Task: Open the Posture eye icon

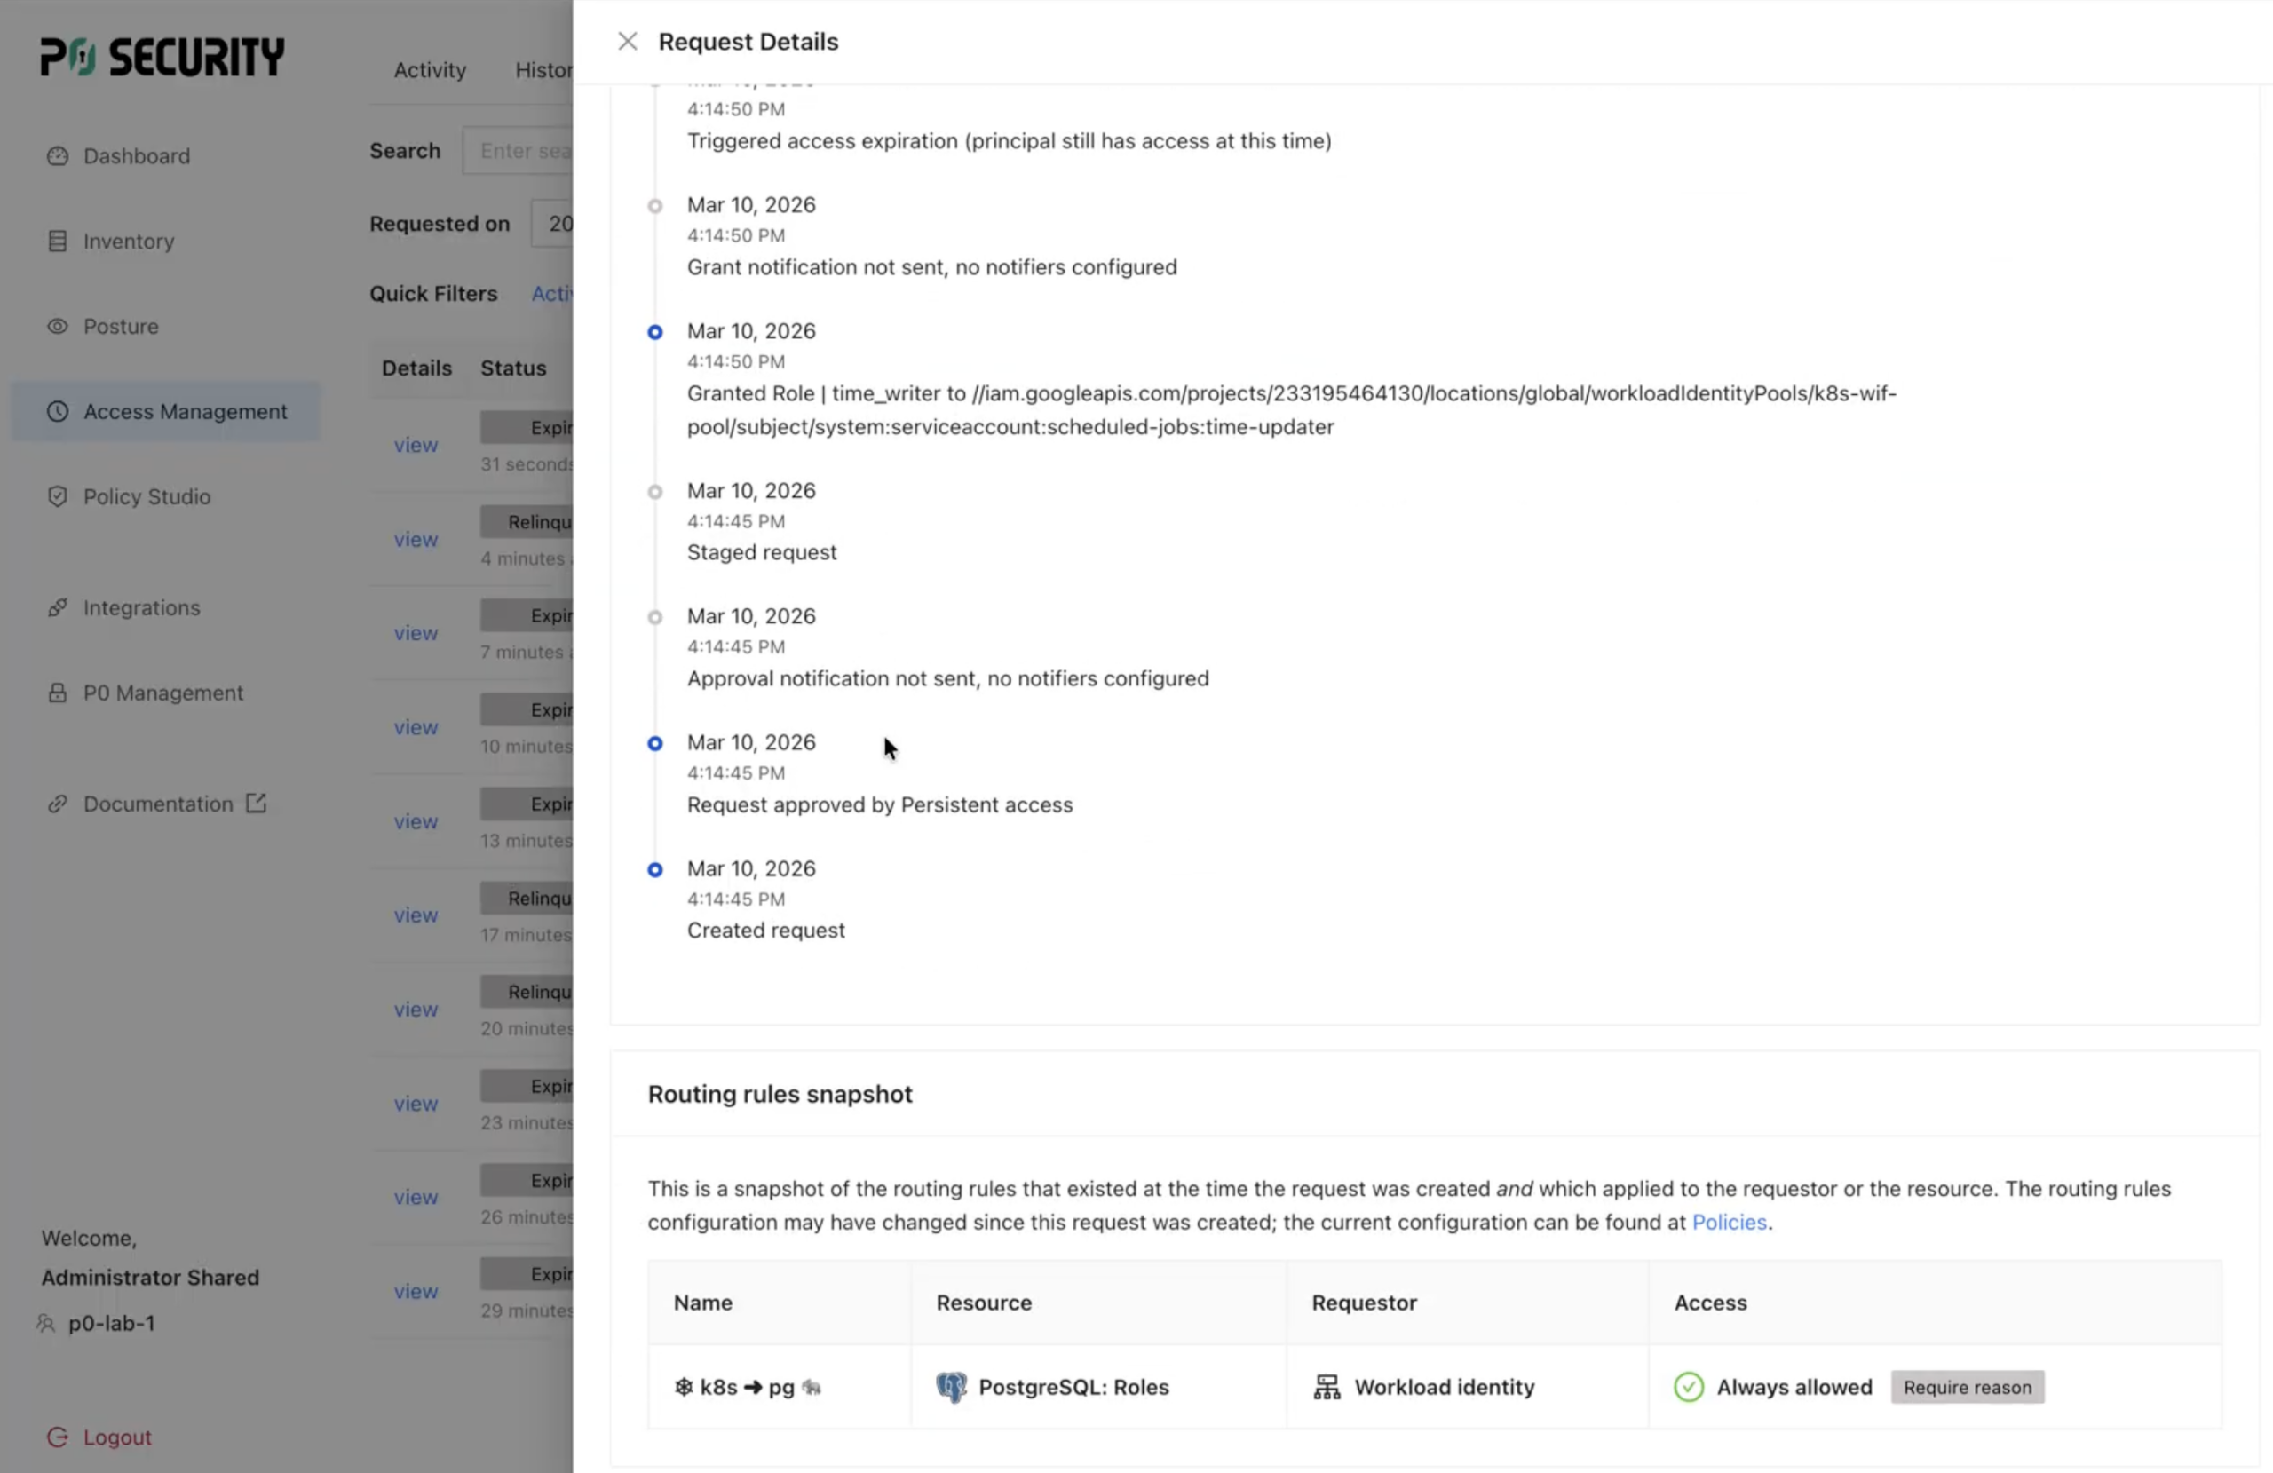Action: click(x=58, y=326)
